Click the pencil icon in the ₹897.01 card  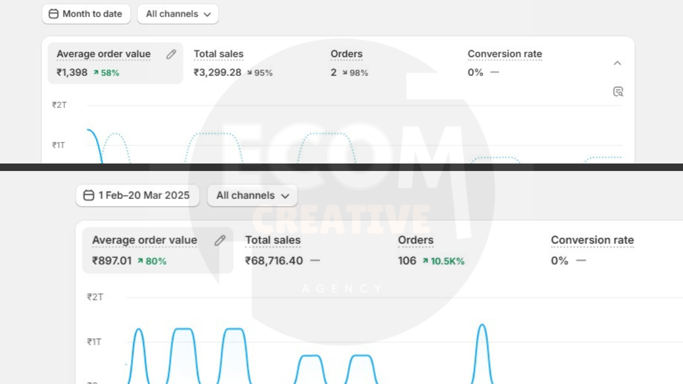220,240
